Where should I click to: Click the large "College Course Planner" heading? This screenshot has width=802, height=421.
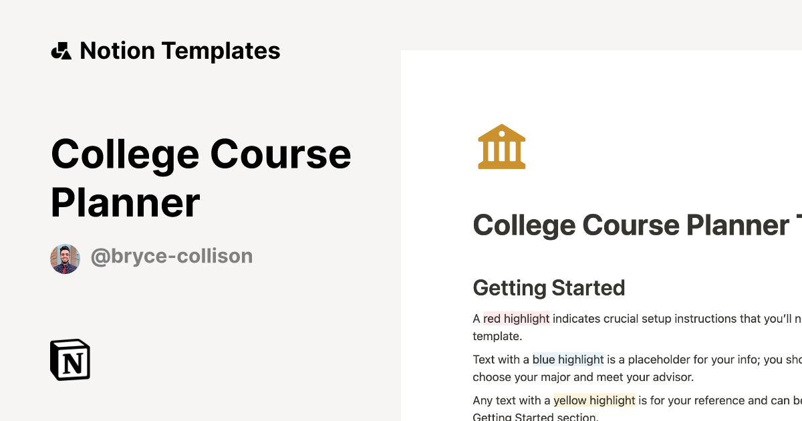(200, 178)
